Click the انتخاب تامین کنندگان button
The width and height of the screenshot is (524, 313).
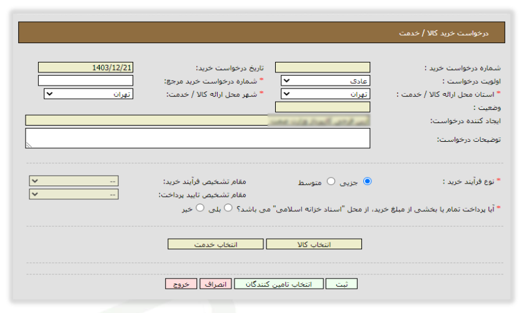(279, 284)
